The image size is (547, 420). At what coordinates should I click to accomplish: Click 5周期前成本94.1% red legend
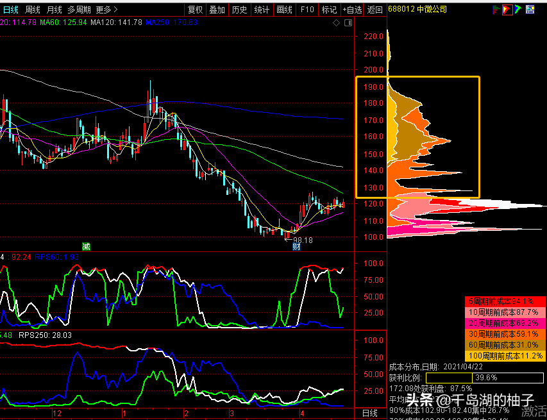pyautogui.click(x=505, y=301)
